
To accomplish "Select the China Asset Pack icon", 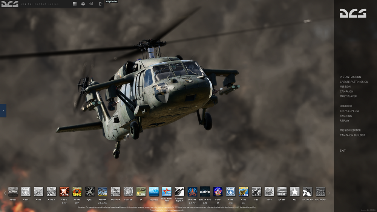I will tap(167, 192).
